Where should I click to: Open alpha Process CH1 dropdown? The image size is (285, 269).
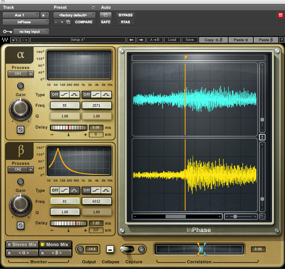(x=21, y=74)
